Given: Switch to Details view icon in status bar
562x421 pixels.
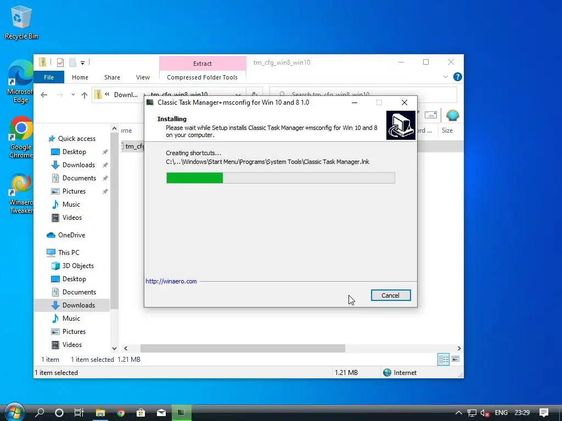Looking at the screenshot, I should pos(443,359).
